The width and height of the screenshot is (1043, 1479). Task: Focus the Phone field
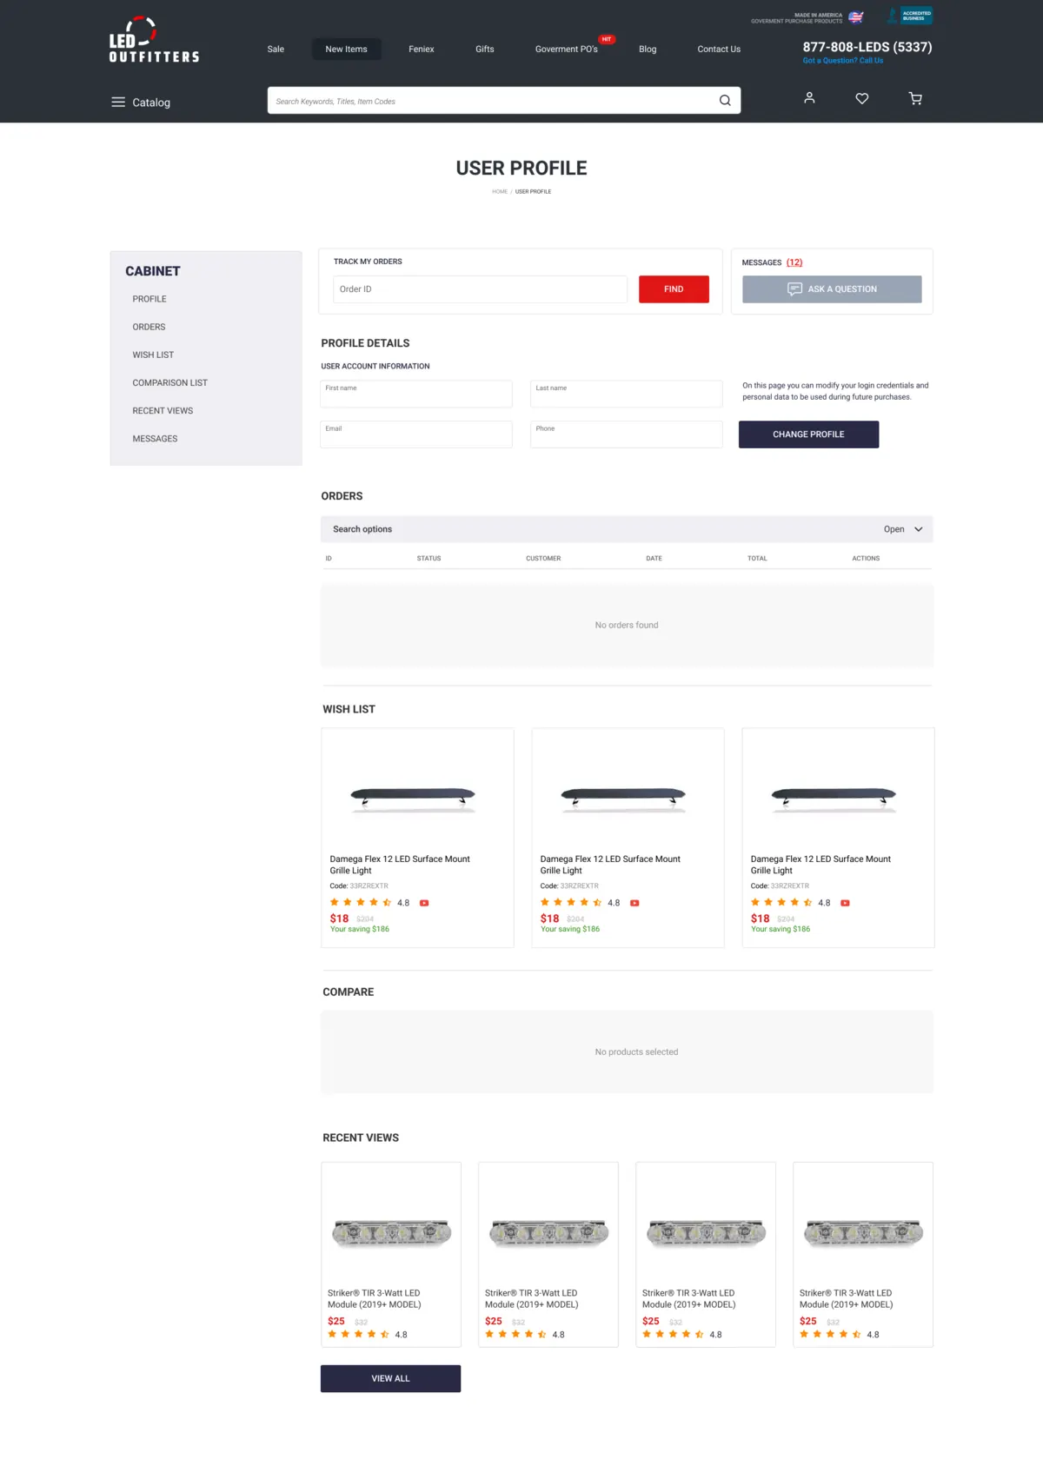pos(627,434)
